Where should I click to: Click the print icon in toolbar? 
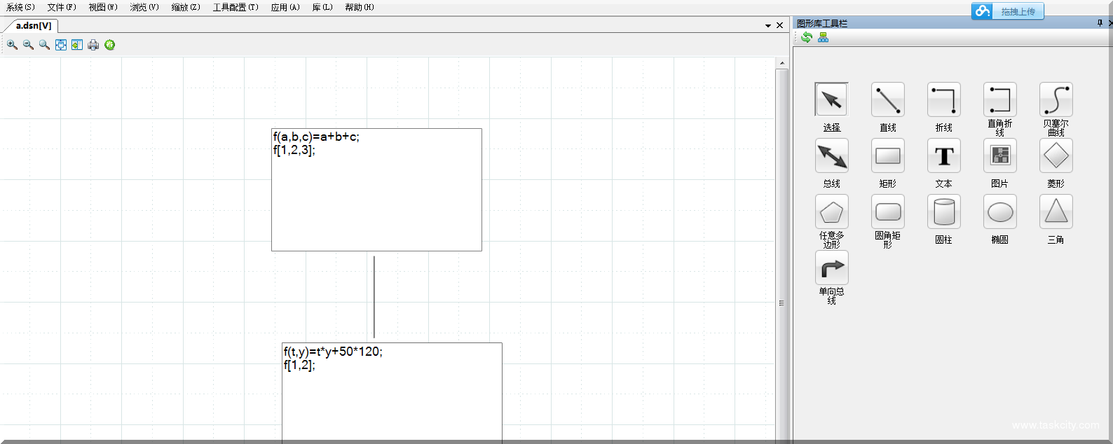pos(93,45)
